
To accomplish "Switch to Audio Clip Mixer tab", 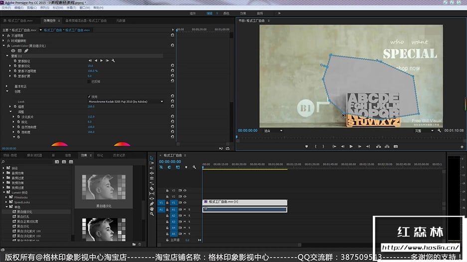I will pyautogui.click(x=86, y=20).
